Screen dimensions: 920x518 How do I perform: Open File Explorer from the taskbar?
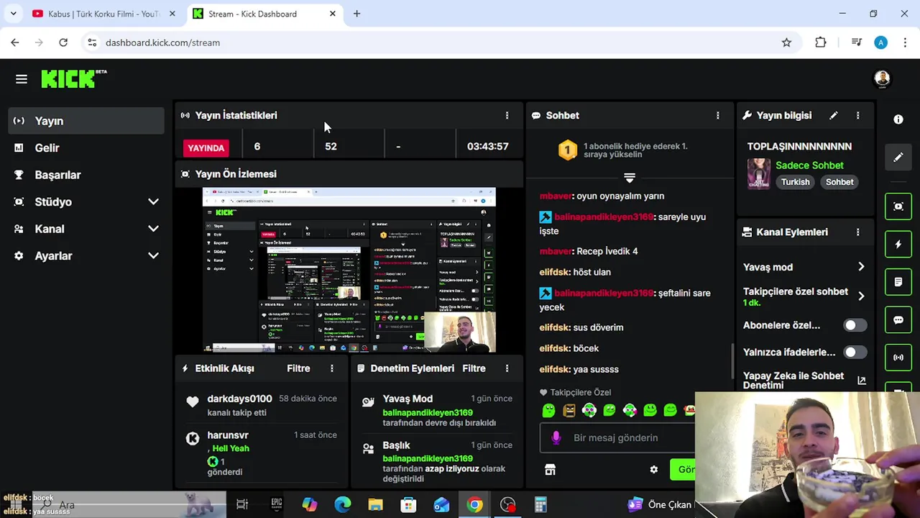tap(375, 505)
